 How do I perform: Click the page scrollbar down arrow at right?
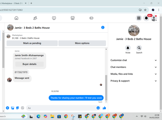click(161, 111)
